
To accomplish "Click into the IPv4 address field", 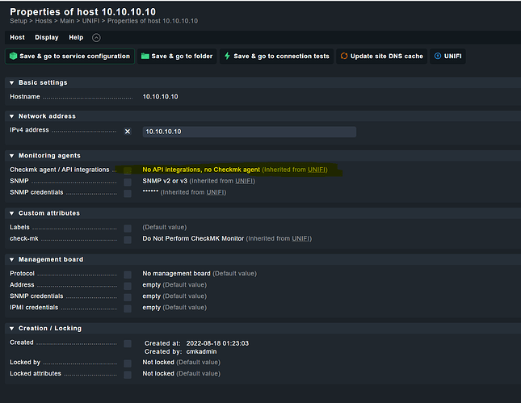I will click(248, 132).
